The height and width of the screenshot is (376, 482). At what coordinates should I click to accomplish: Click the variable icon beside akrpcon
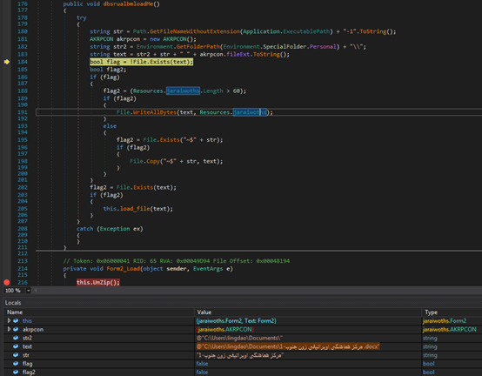16,329
